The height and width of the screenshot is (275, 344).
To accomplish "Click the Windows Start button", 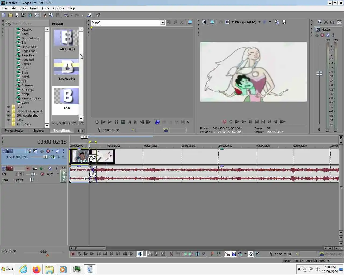I will (x=7, y=269).
